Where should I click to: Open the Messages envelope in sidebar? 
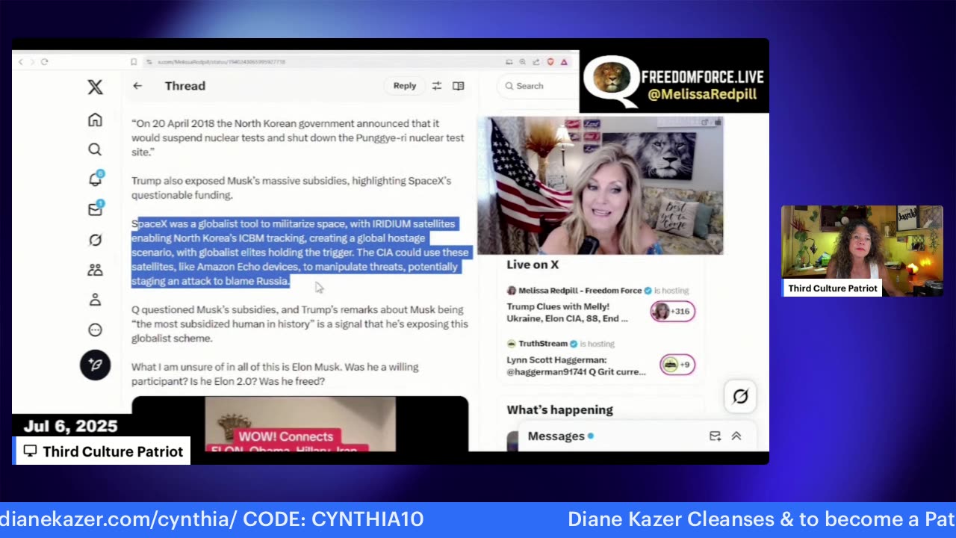[95, 209]
